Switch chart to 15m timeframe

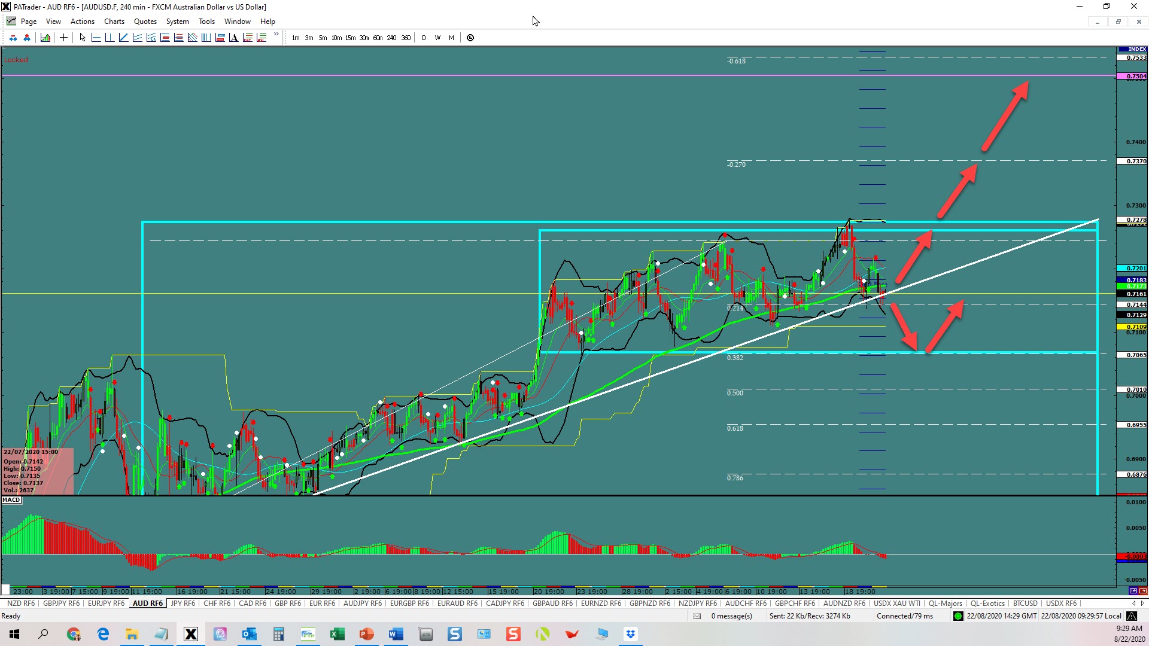(x=350, y=38)
